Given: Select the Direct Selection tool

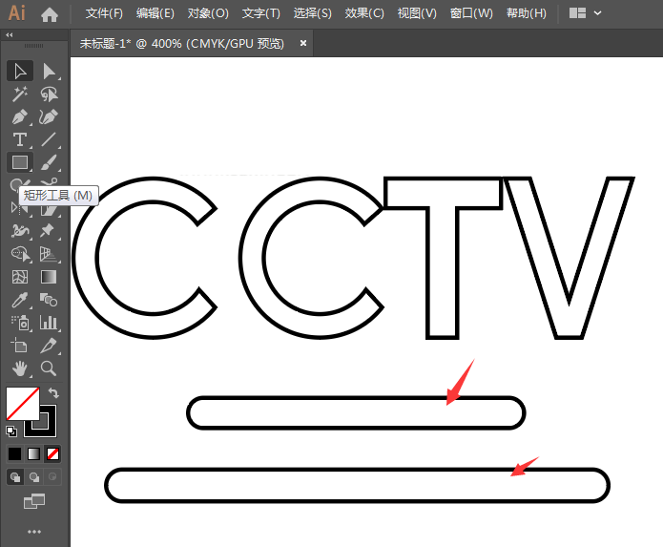Looking at the screenshot, I should [49, 71].
